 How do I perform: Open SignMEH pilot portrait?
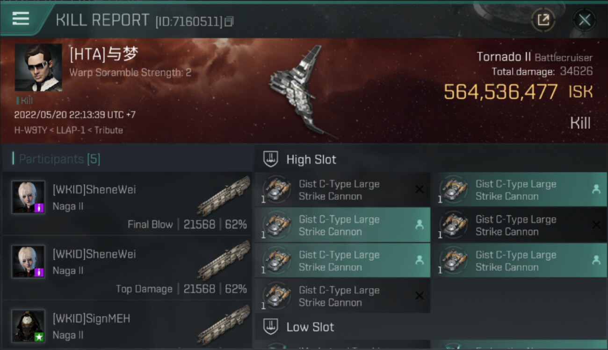pos(29,326)
